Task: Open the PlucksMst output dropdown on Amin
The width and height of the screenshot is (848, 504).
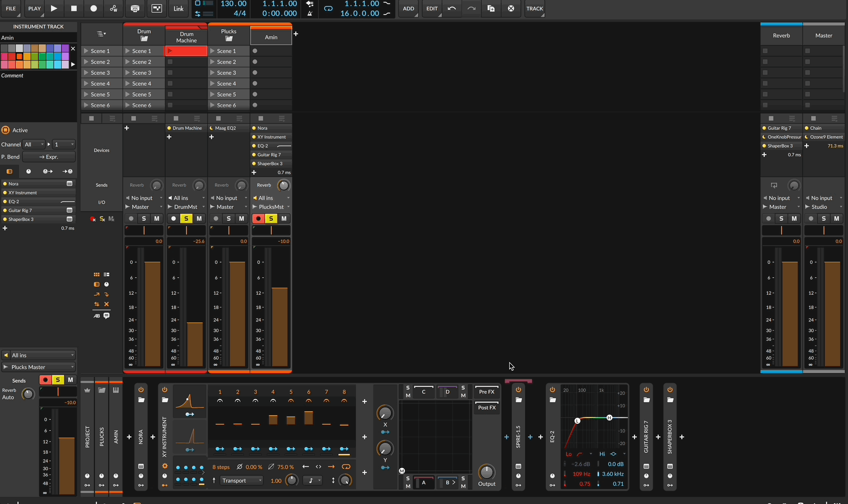Action: coord(271,207)
